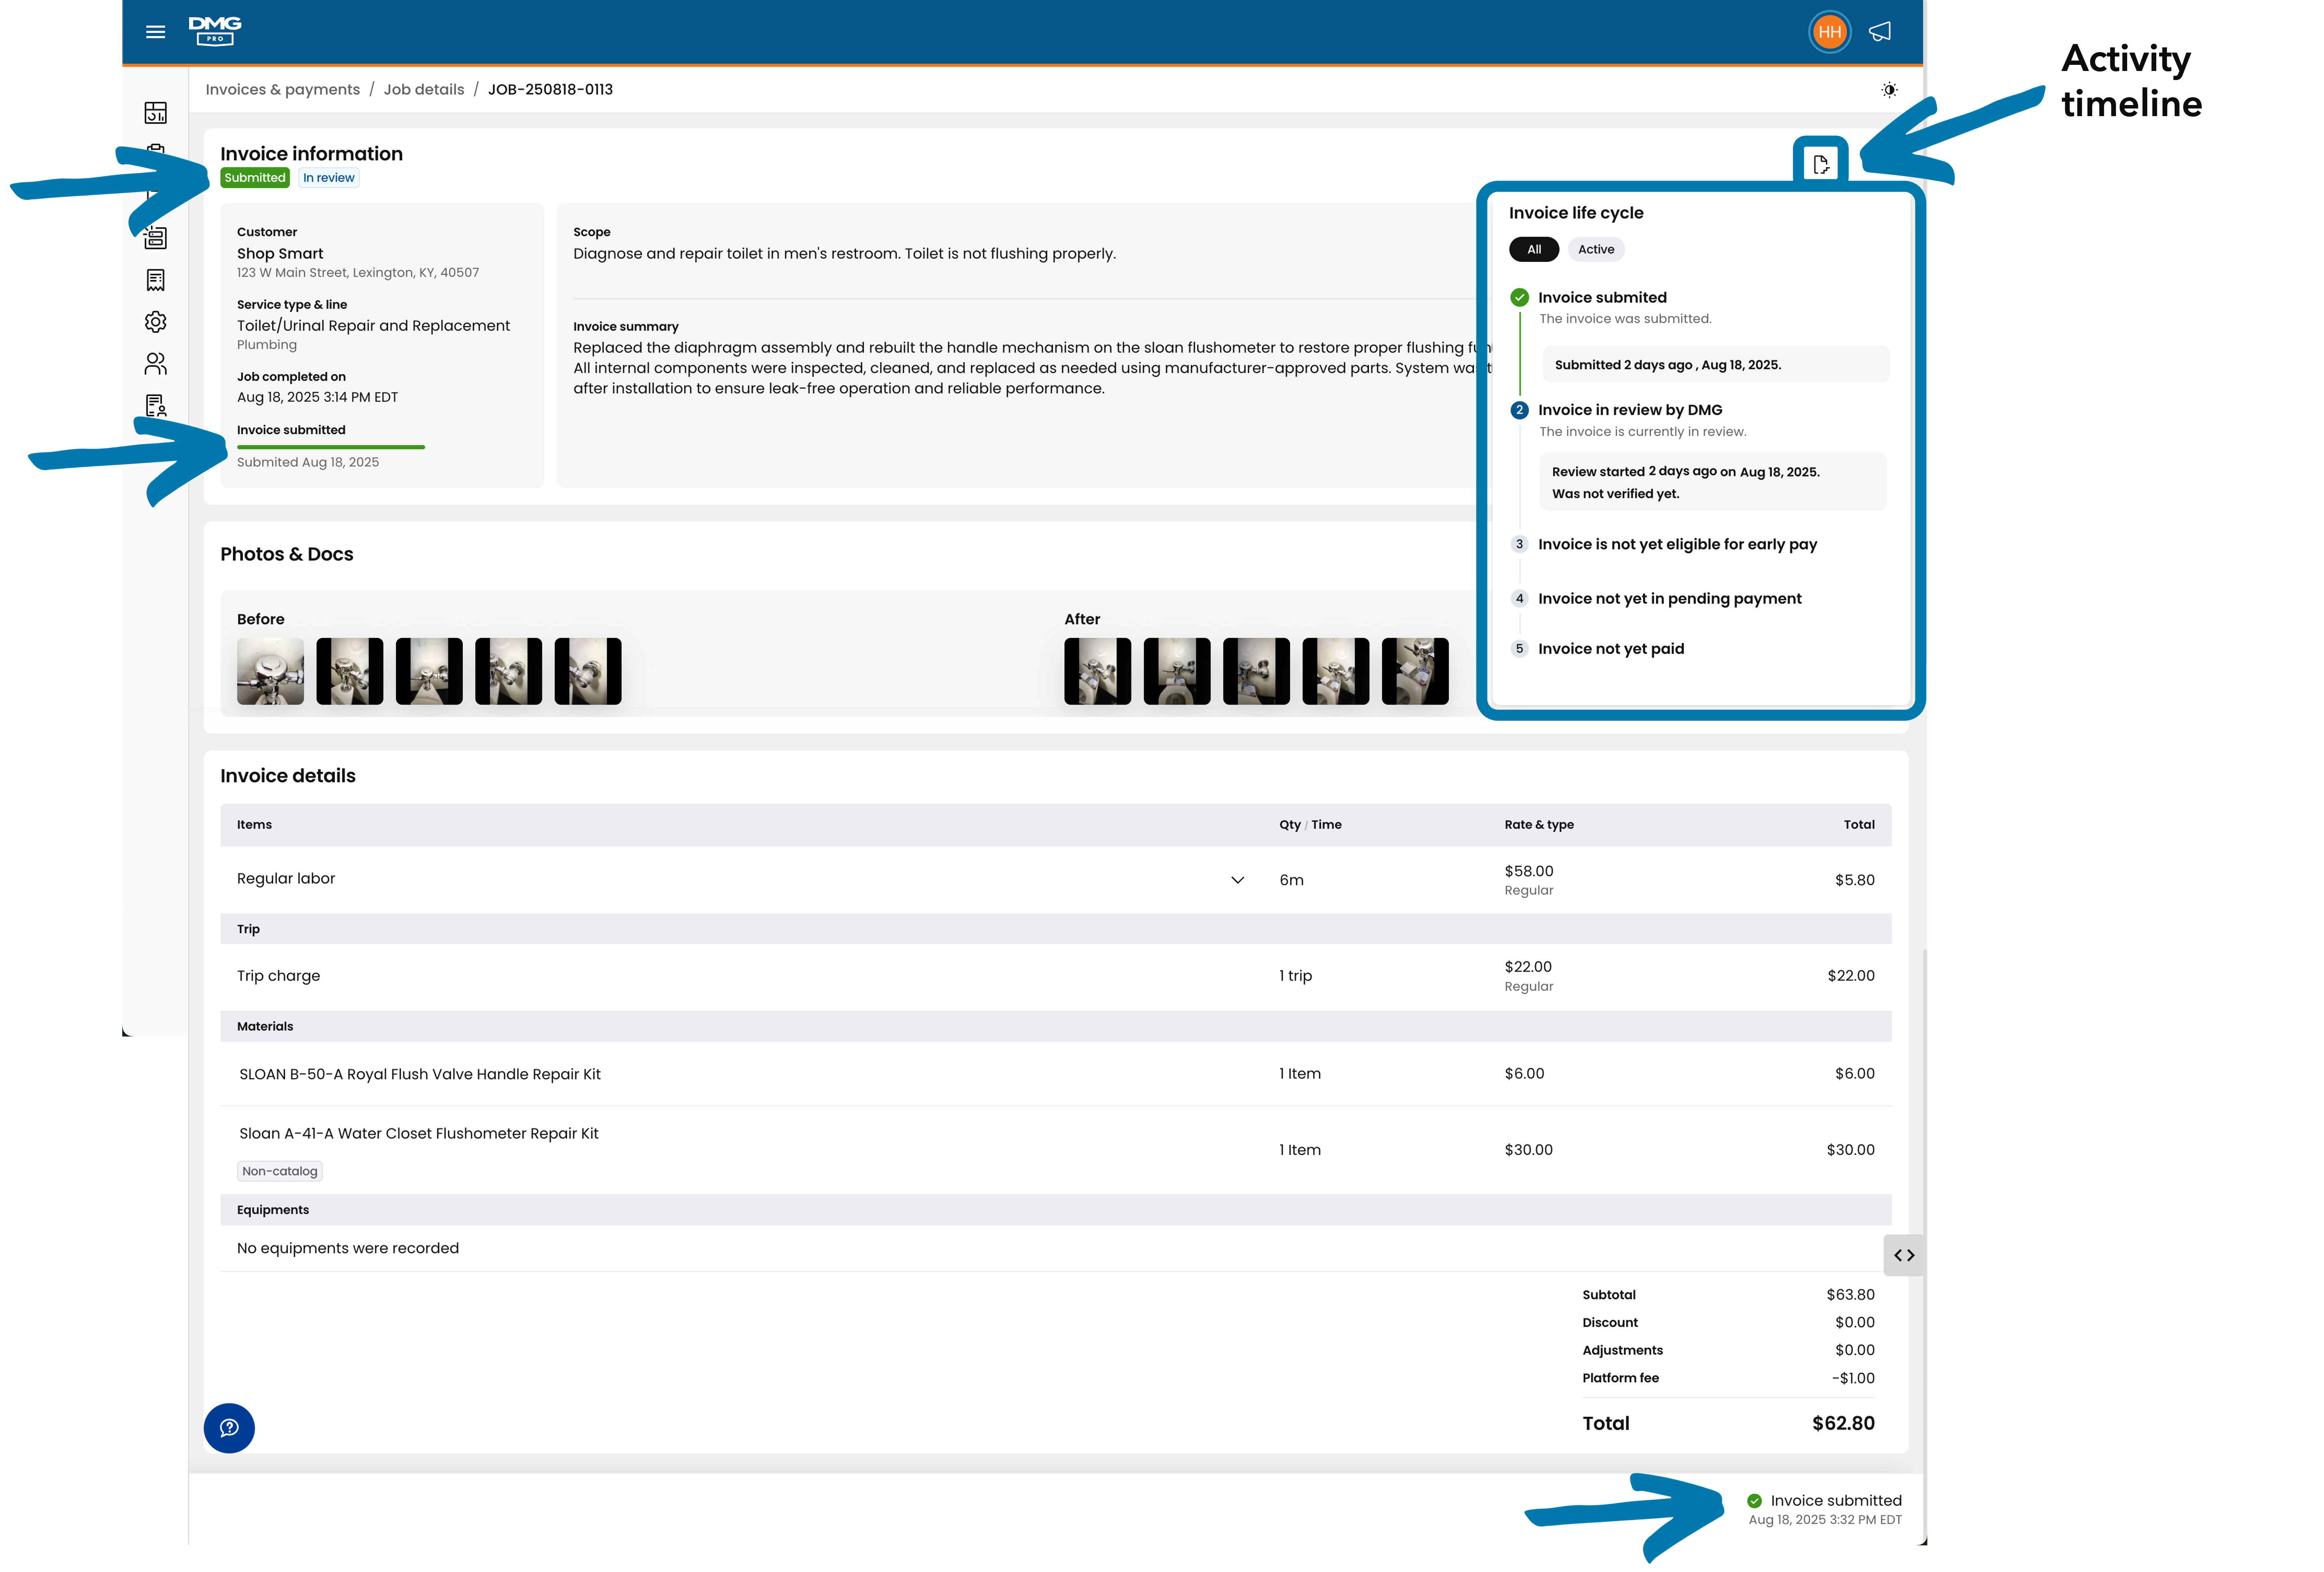Open the receipt invoices sidebar icon
Screen dimensions: 2324x1572
click(155, 280)
